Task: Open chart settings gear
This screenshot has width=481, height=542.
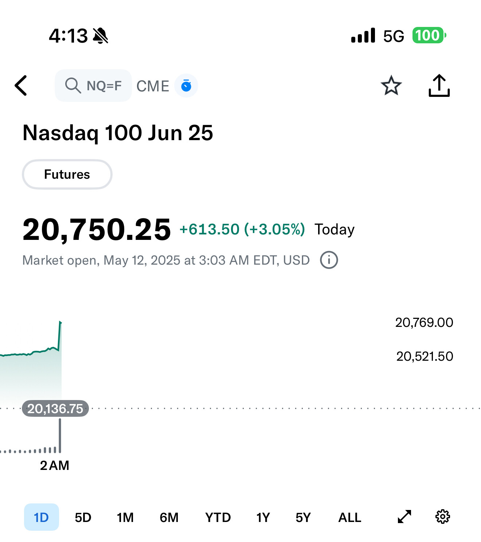Action: (x=443, y=517)
